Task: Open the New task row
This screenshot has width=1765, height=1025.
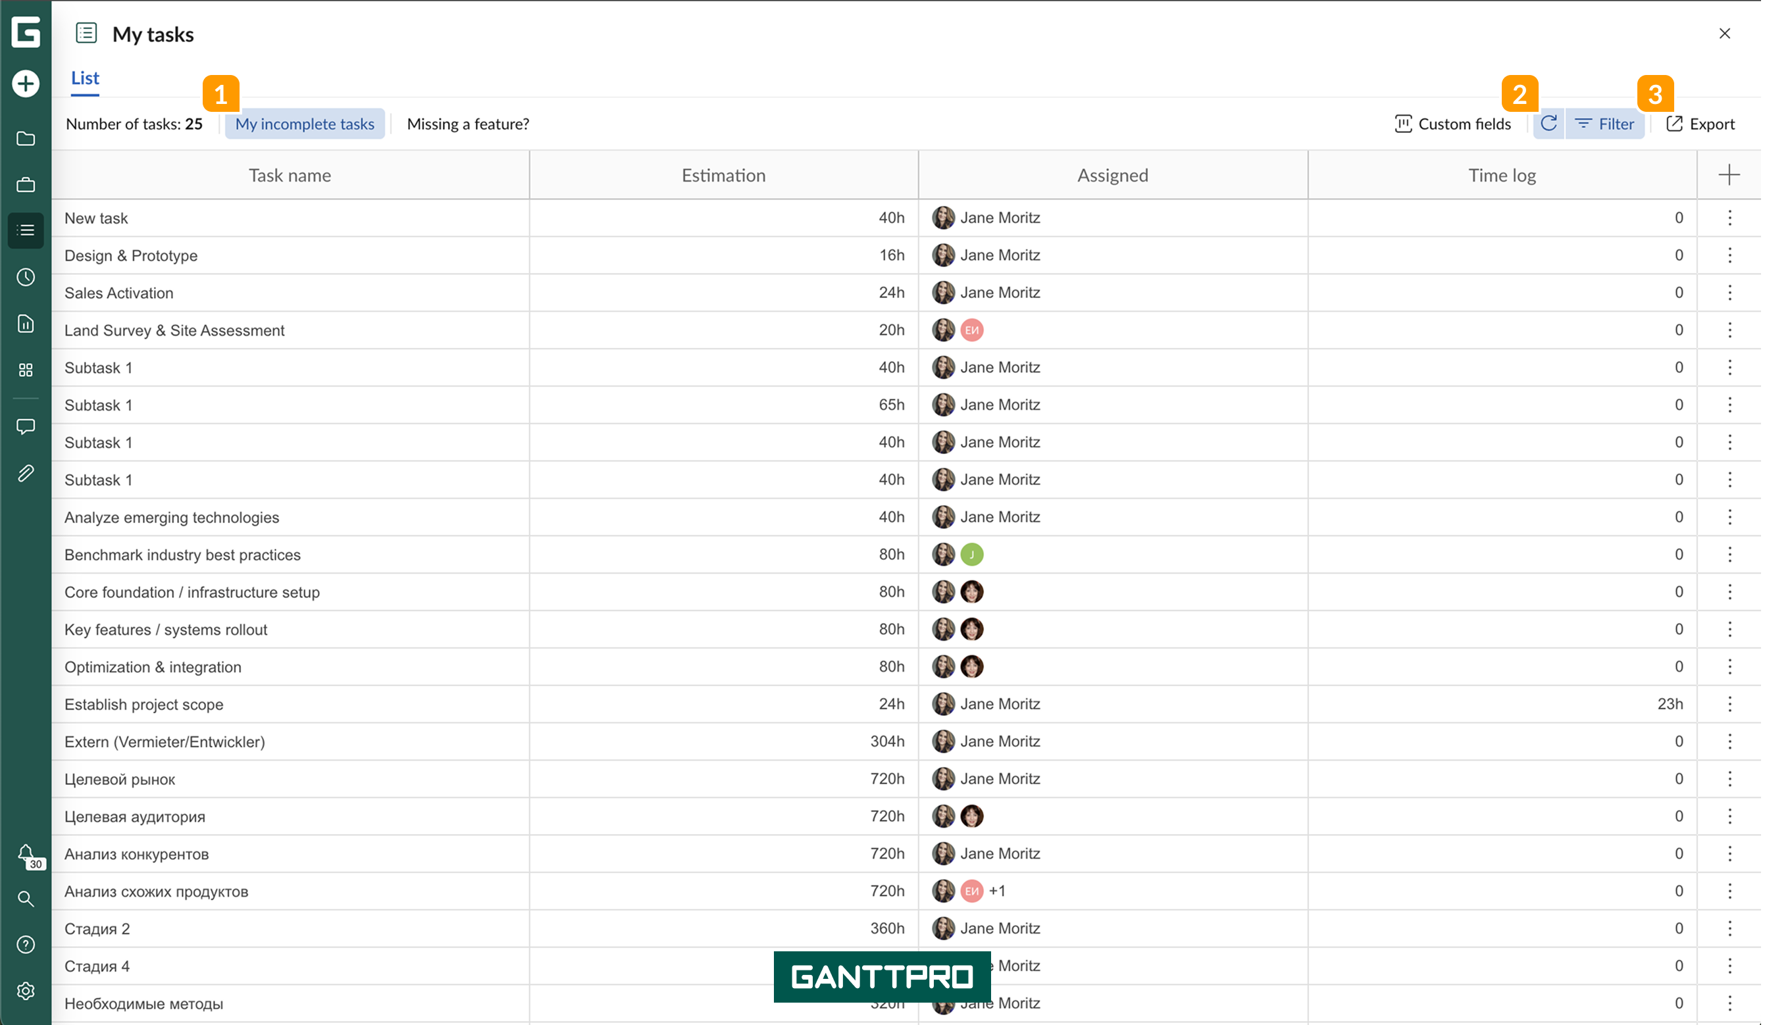Action: [96, 218]
